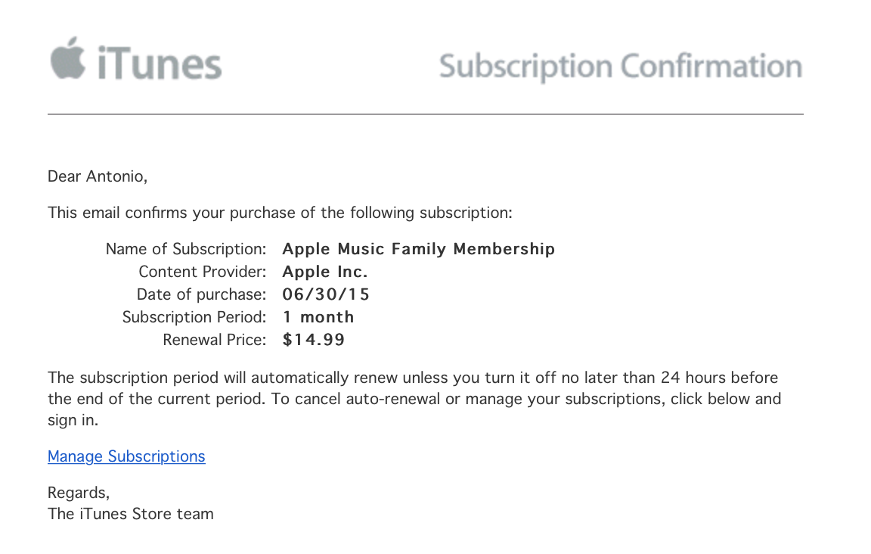This screenshot has width=871, height=554.
Task: Click the 1 month subscription period
Action: point(318,317)
